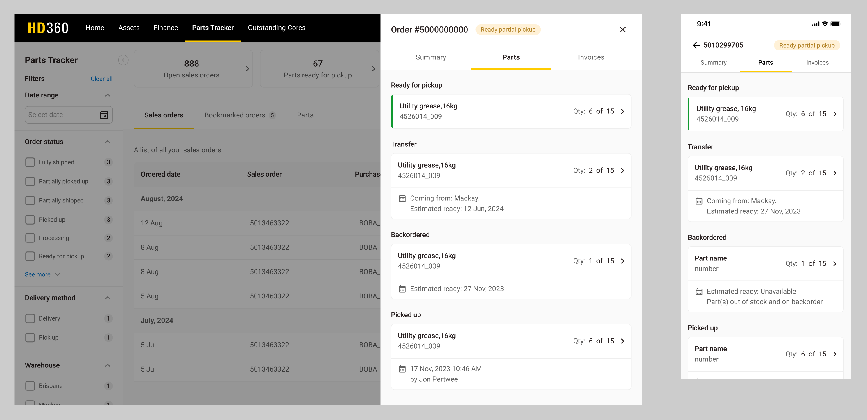Open the 67 Parts ready for pickup card arrow
The image size is (867, 420).
[x=374, y=69]
